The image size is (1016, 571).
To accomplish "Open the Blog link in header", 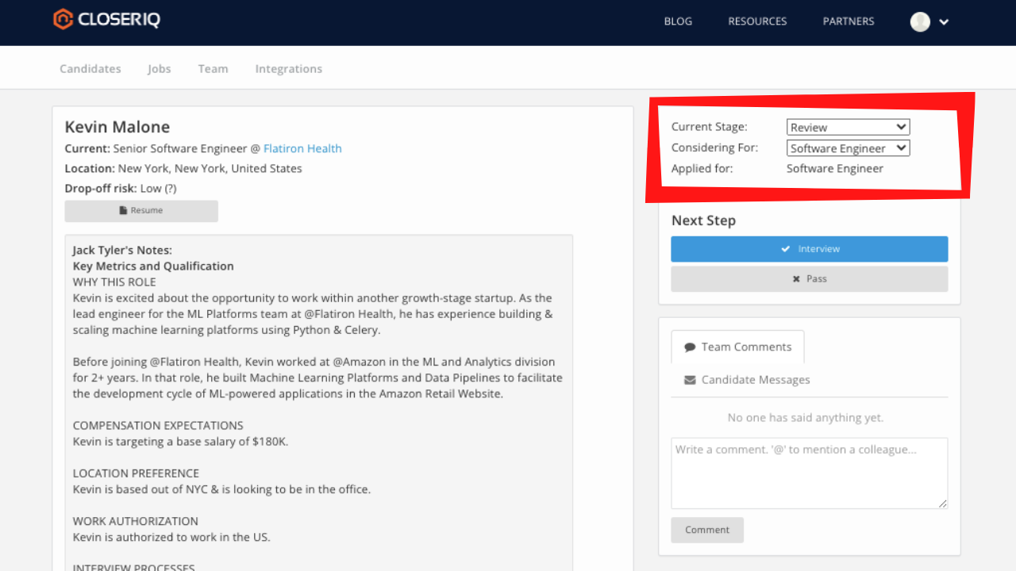I will coord(678,21).
